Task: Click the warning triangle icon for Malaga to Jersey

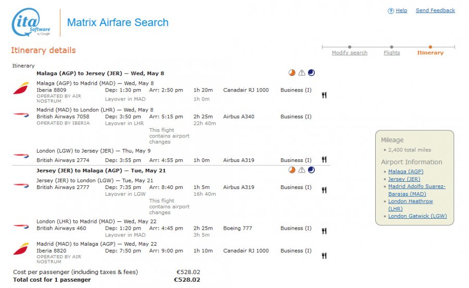Action: (301, 73)
